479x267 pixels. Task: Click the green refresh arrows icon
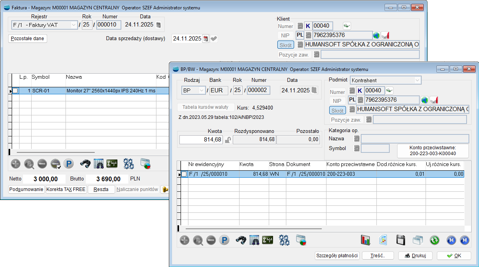[x=435, y=240]
